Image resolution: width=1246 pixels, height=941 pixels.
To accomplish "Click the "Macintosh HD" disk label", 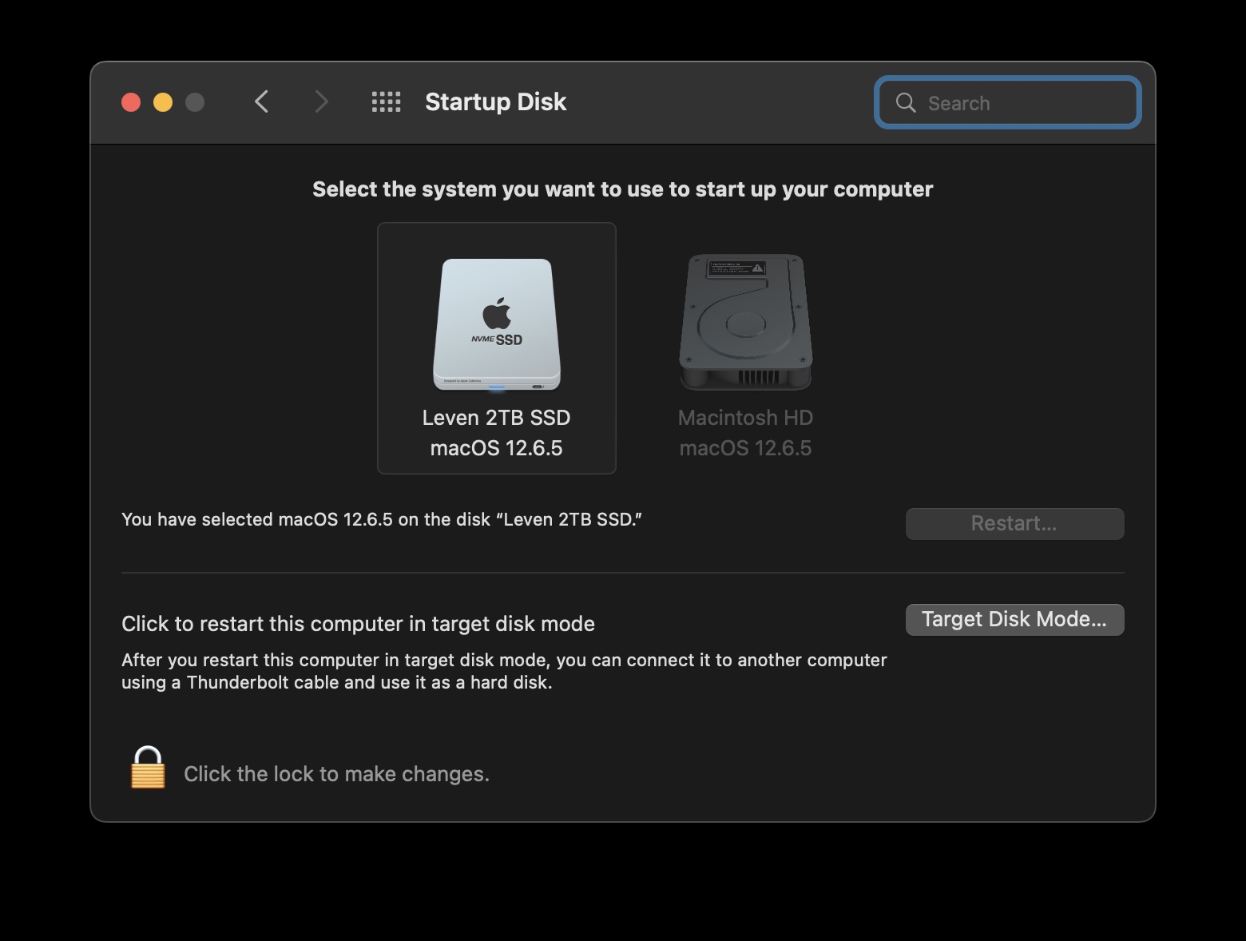I will pyautogui.click(x=745, y=418).
